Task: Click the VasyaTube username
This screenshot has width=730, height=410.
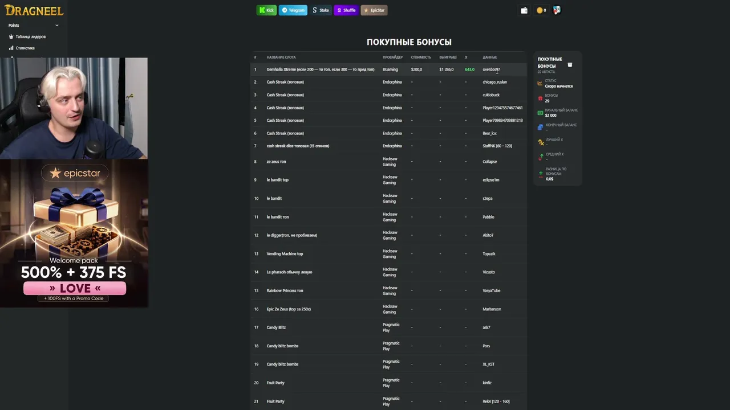Action: click(491, 291)
